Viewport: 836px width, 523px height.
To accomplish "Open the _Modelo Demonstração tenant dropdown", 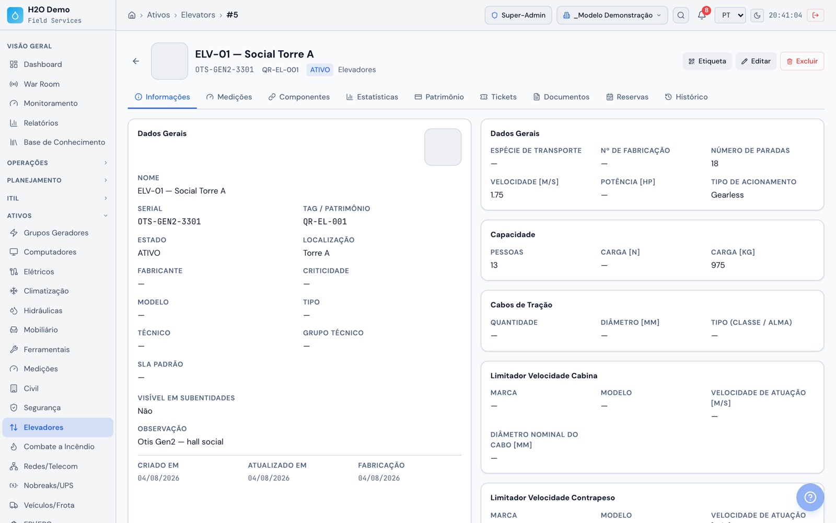I will [612, 15].
